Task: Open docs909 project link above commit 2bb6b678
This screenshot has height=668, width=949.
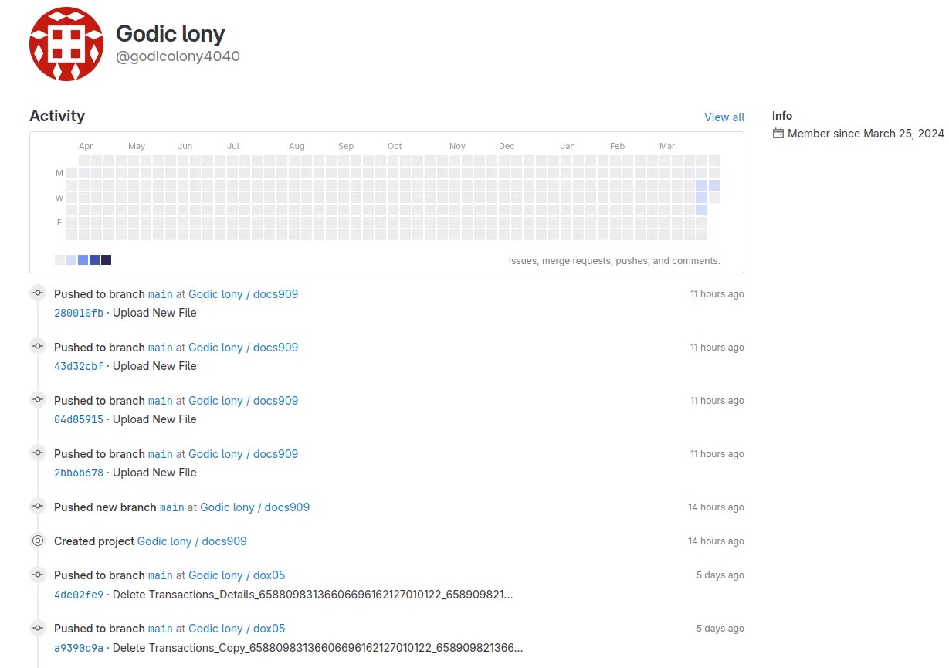Action: click(243, 454)
